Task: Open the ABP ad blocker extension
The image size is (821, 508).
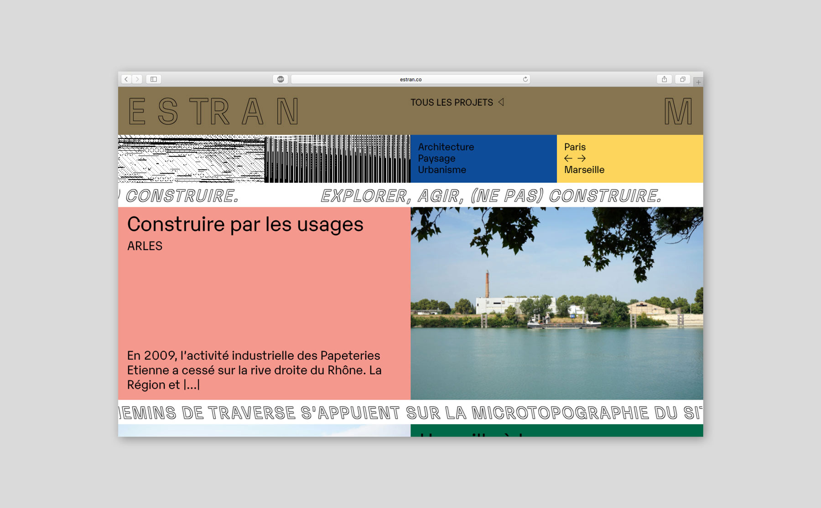Action: point(281,79)
